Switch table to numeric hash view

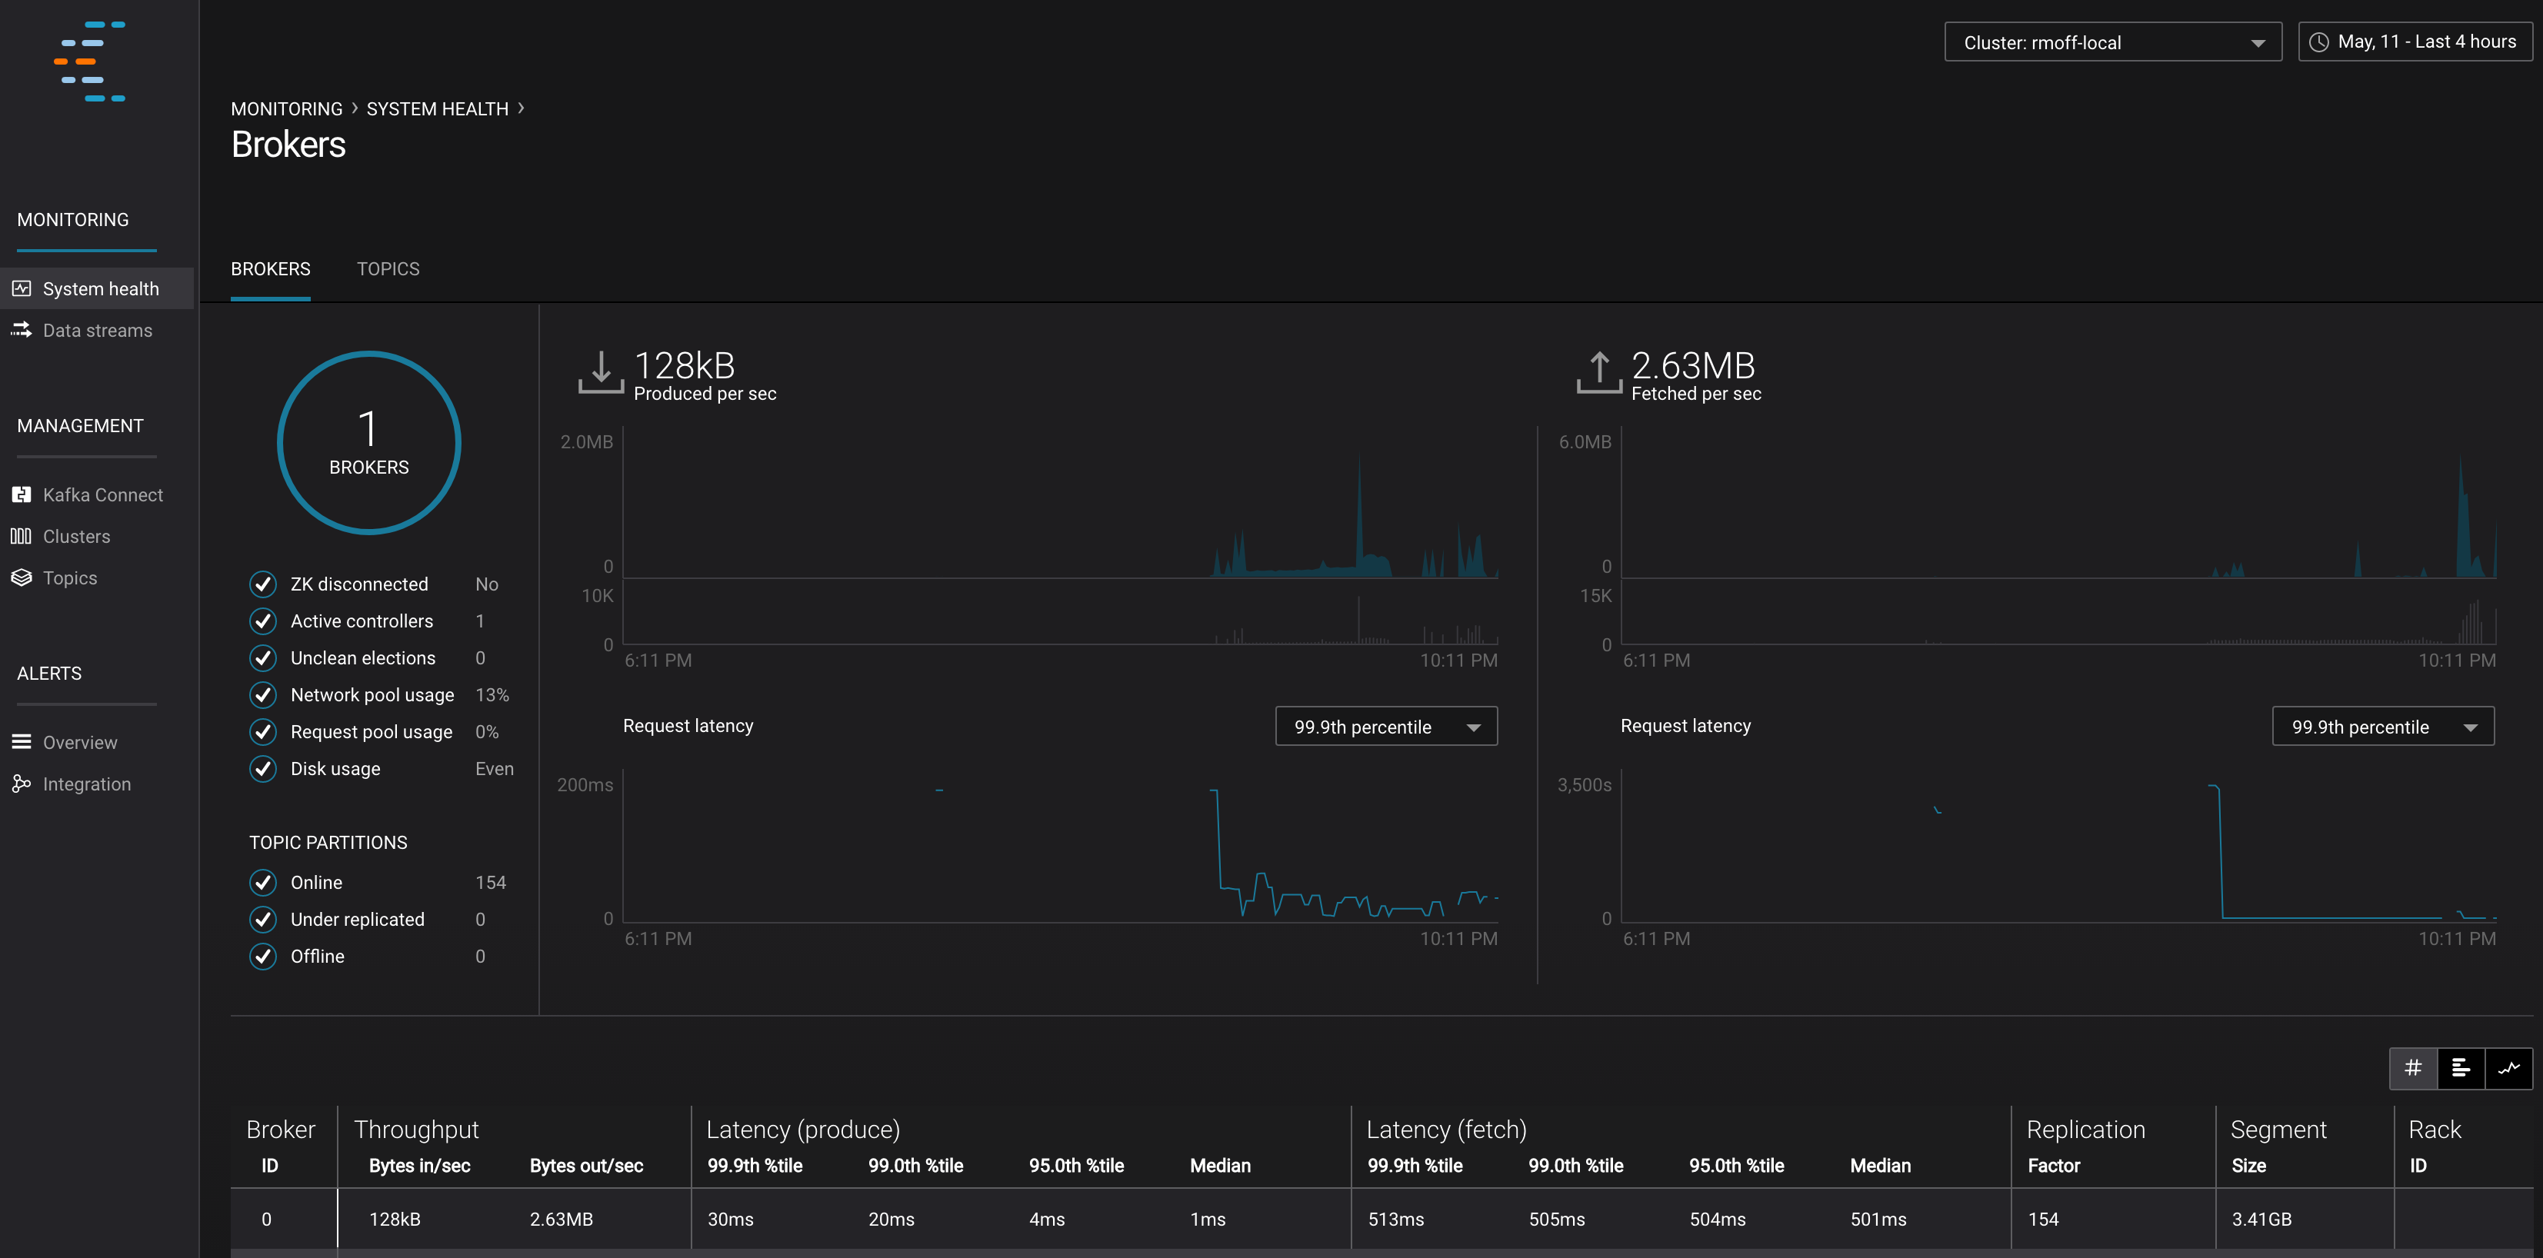pos(2413,1067)
